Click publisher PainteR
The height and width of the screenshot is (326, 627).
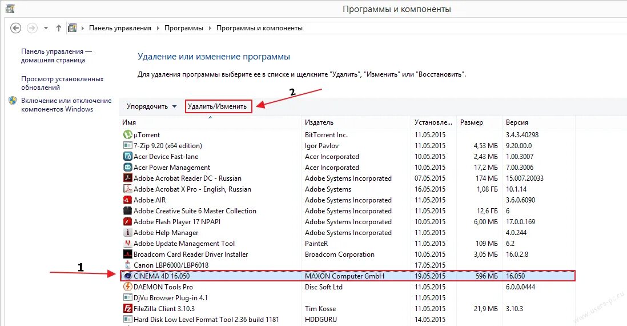click(x=316, y=244)
